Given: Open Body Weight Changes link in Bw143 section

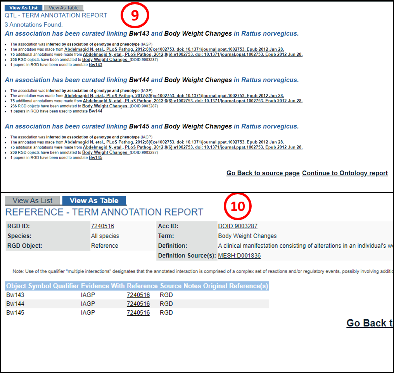Looking at the screenshot, I should tap(105, 60).
